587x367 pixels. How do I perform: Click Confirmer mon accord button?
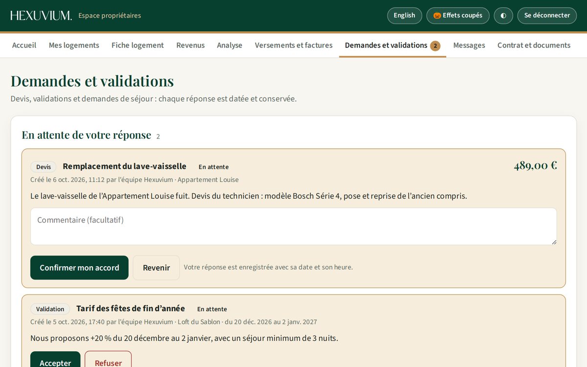[79, 268]
